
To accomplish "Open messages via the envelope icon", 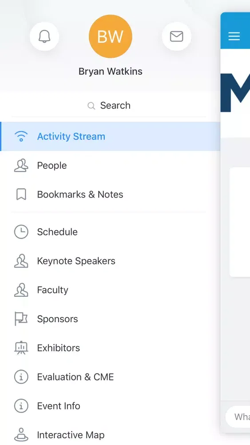I will click(176, 36).
